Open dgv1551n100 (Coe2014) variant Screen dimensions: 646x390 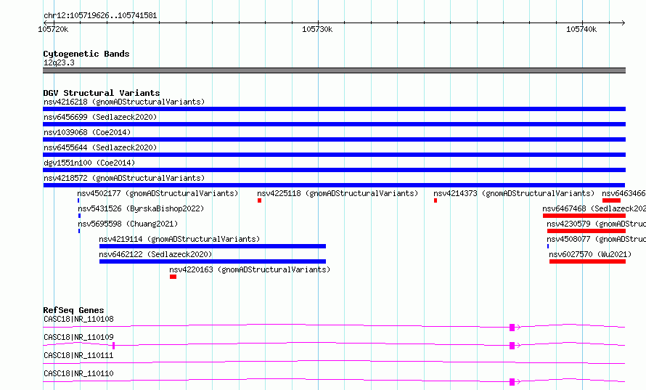tap(89, 163)
